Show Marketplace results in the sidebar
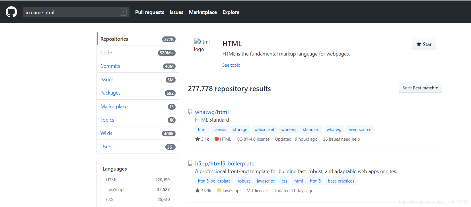The width and height of the screenshot is (471, 207). point(138,106)
